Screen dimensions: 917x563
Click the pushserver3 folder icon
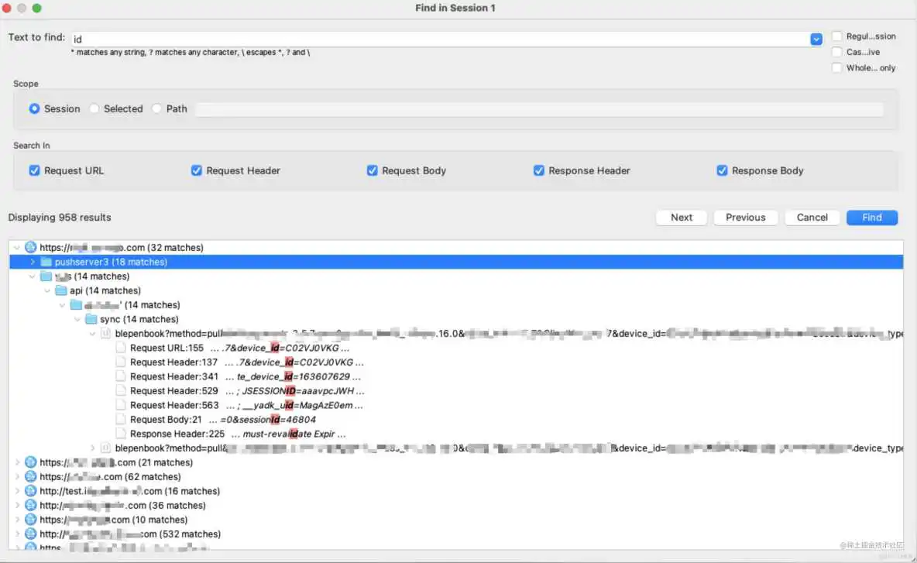(46, 263)
